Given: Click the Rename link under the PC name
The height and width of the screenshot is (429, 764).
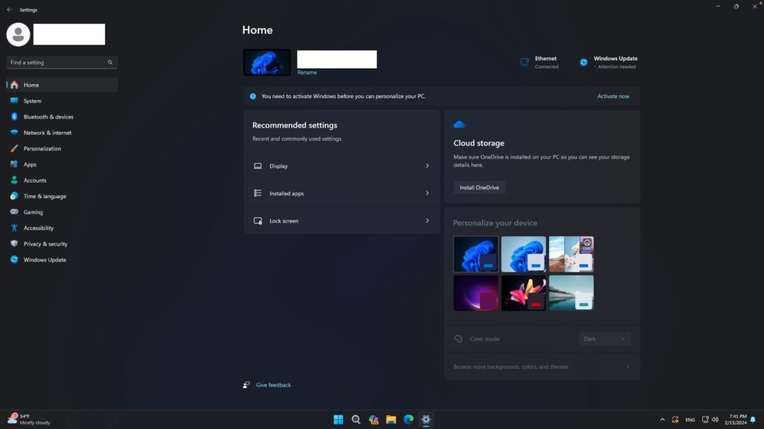Looking at the screenshot, I should 307,72.
